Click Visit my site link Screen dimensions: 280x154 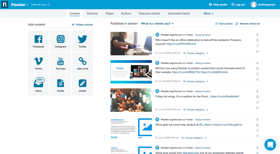[x=40, y=5]
